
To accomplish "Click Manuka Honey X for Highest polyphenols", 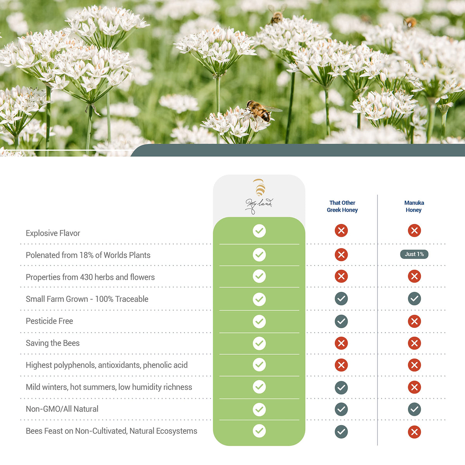I will click(414, 365).
